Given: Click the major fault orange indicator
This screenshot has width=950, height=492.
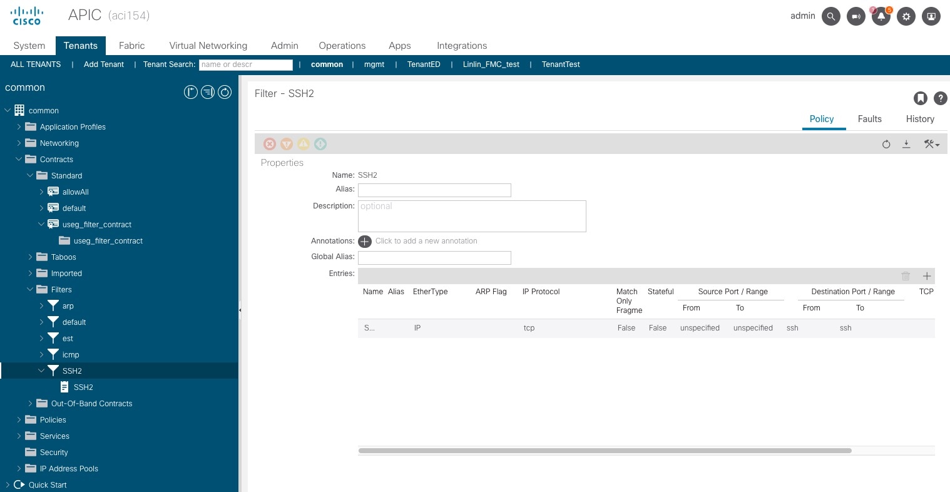Looking at the screenshot, I should pyautogui.click(x=287, y=144).
